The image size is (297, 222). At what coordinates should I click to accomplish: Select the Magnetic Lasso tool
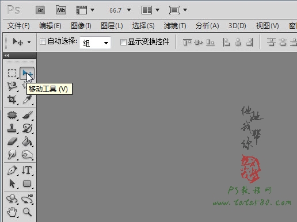12,86
